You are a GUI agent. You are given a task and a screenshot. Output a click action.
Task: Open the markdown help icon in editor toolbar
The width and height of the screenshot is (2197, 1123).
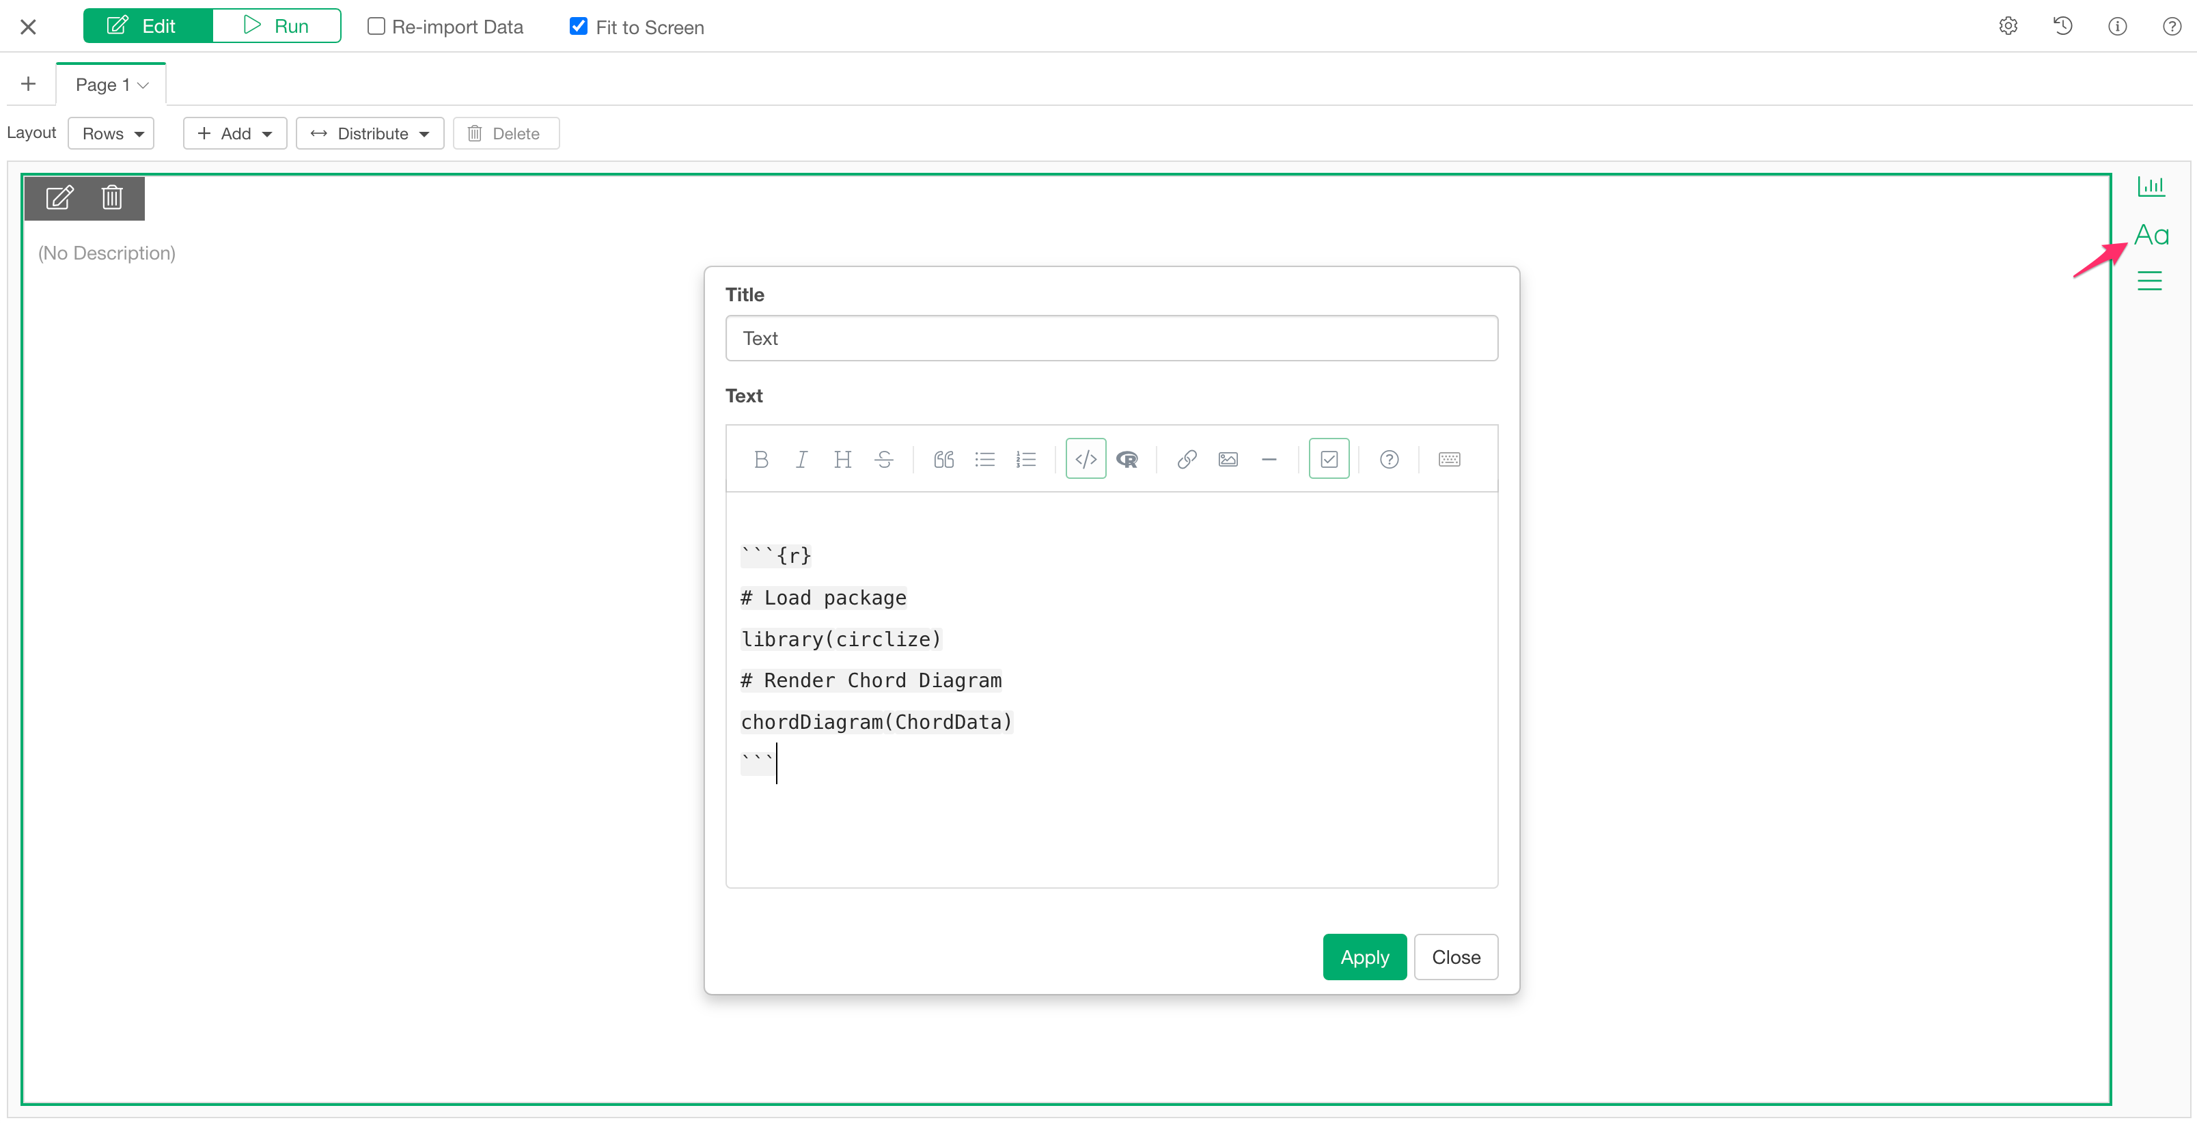click(1390, 460)
